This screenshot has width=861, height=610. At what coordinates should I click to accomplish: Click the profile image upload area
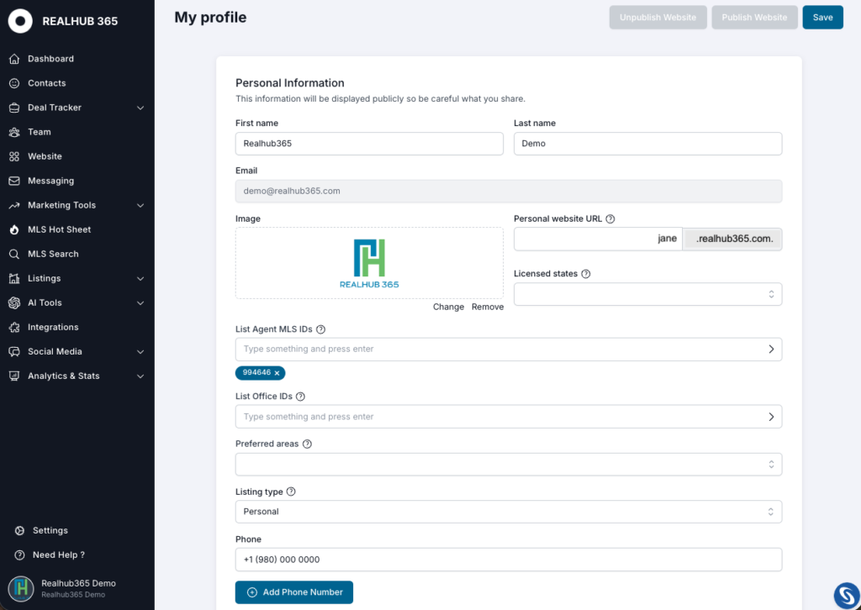(370, 263)
